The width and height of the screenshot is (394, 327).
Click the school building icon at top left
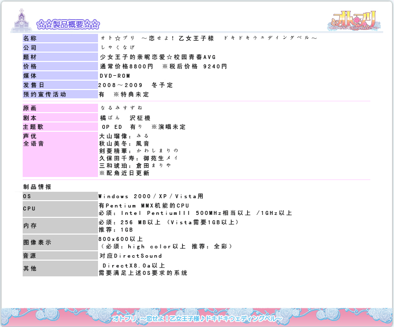point(21,21)
